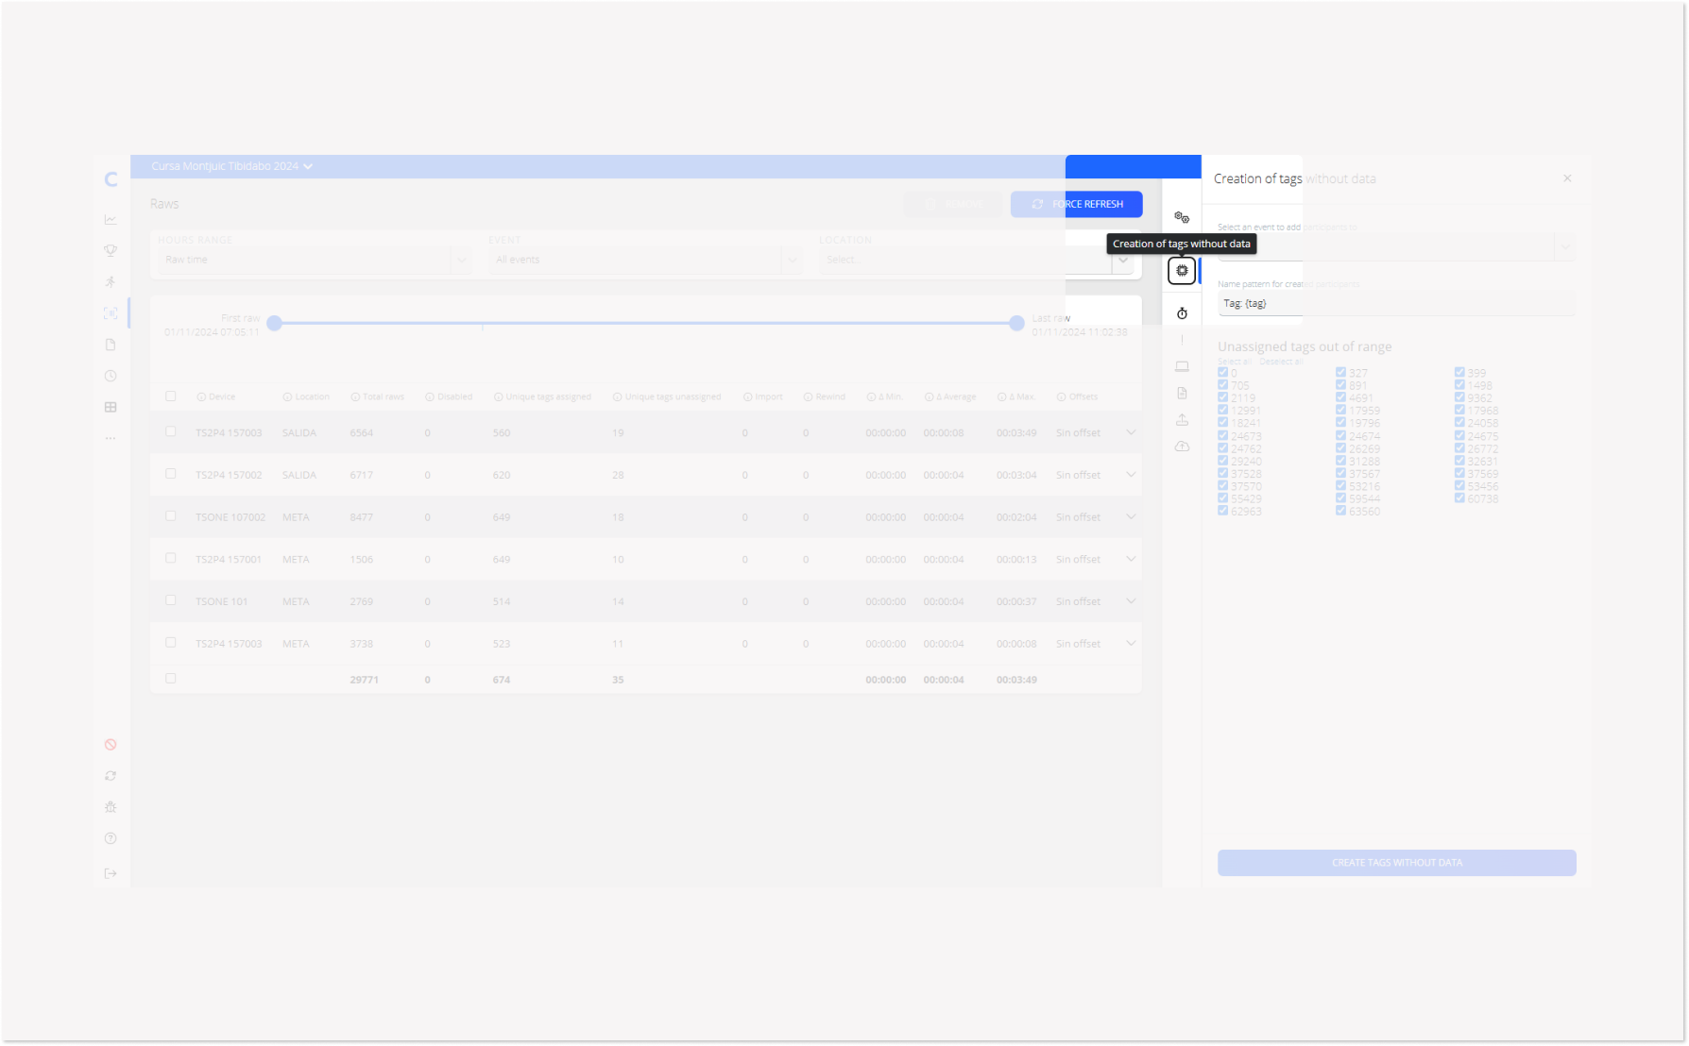The width and height of the screenshot is (1689, 1046).
Task: Open the help question mark icon
Action: [x=111, y=838]
